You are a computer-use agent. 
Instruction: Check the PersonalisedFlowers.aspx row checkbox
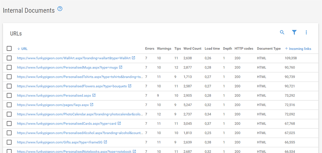point(9,86)
